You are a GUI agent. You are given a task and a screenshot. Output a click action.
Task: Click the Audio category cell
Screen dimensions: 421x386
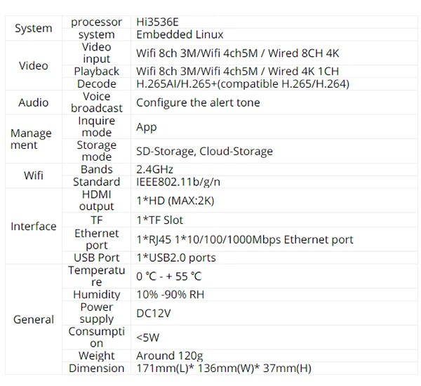pyautogui.click(x=33, y=102)
